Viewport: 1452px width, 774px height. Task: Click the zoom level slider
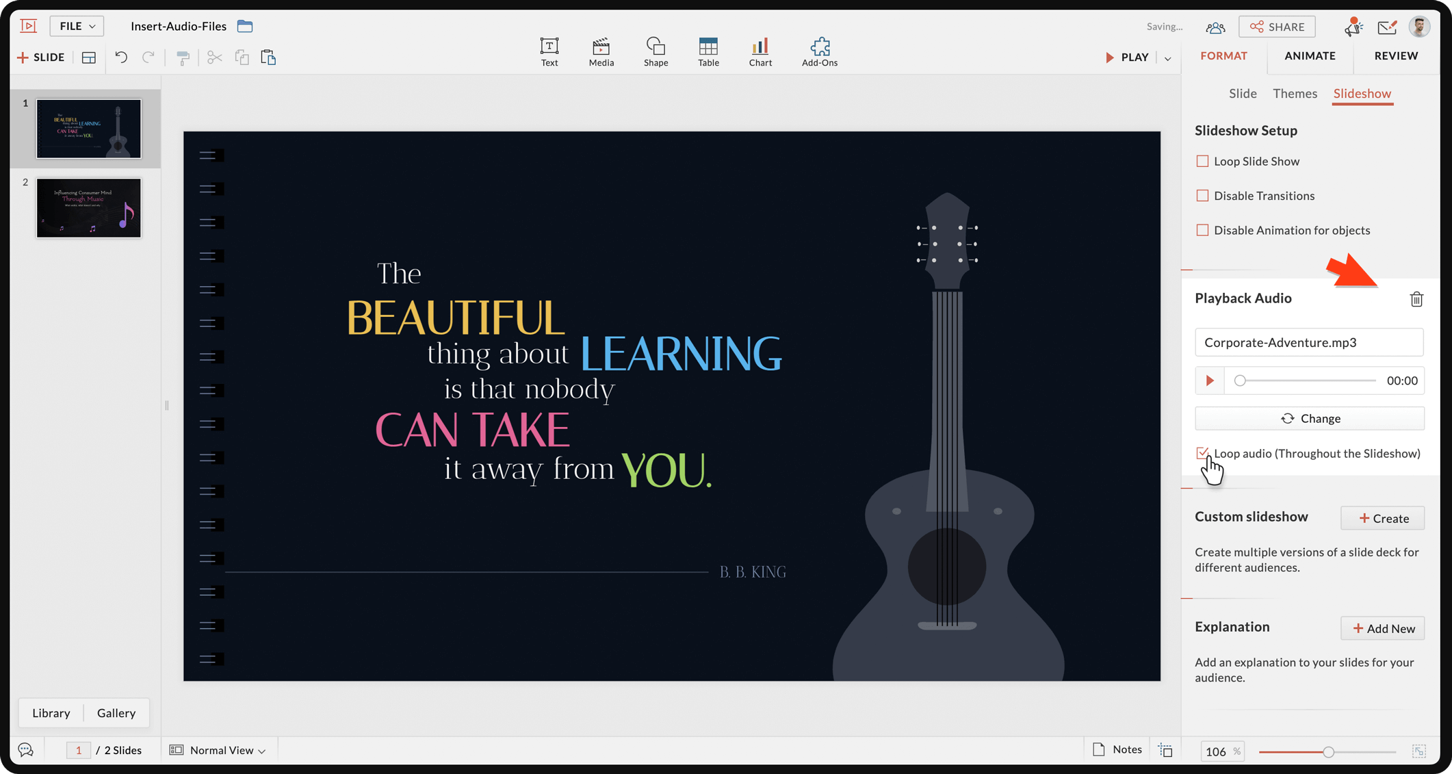coord(1327,751)
